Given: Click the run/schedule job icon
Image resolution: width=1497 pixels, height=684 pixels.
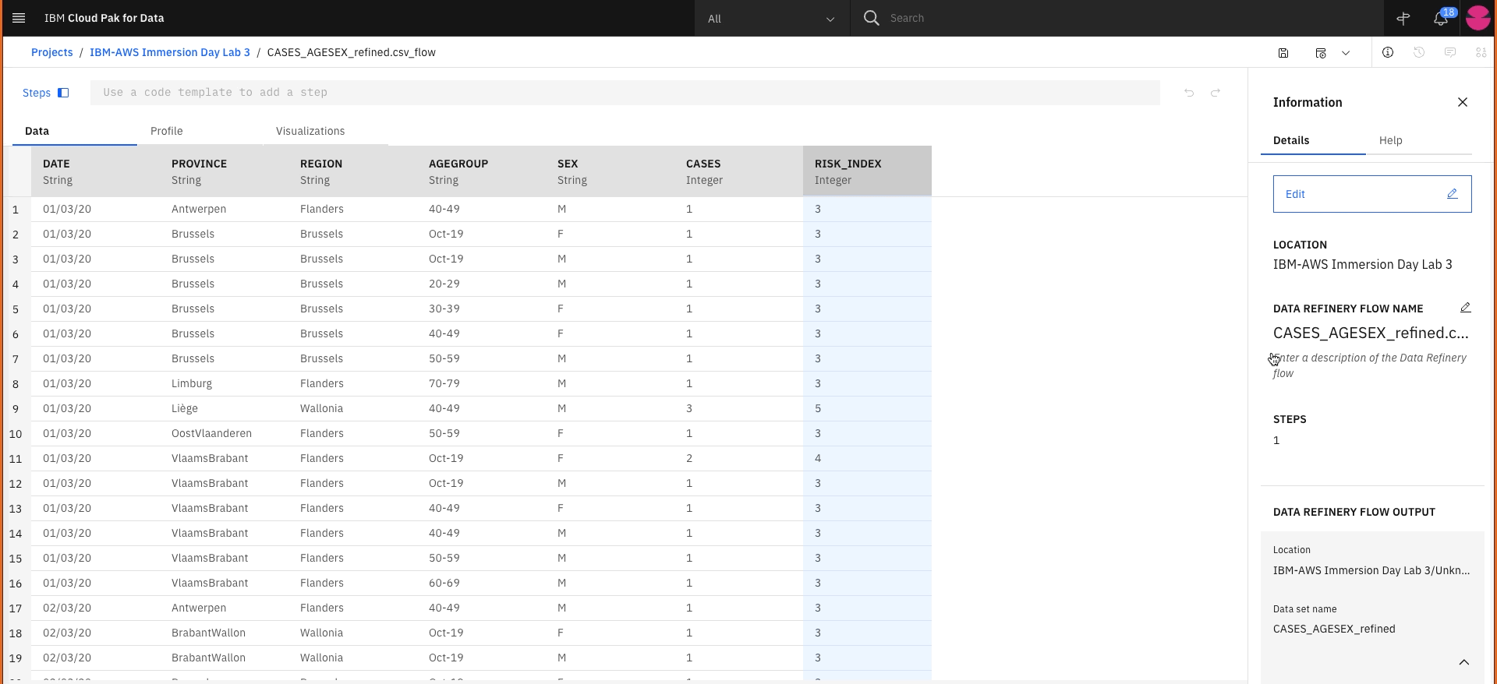Looking at the screenshot, I should coord(1321,53).
